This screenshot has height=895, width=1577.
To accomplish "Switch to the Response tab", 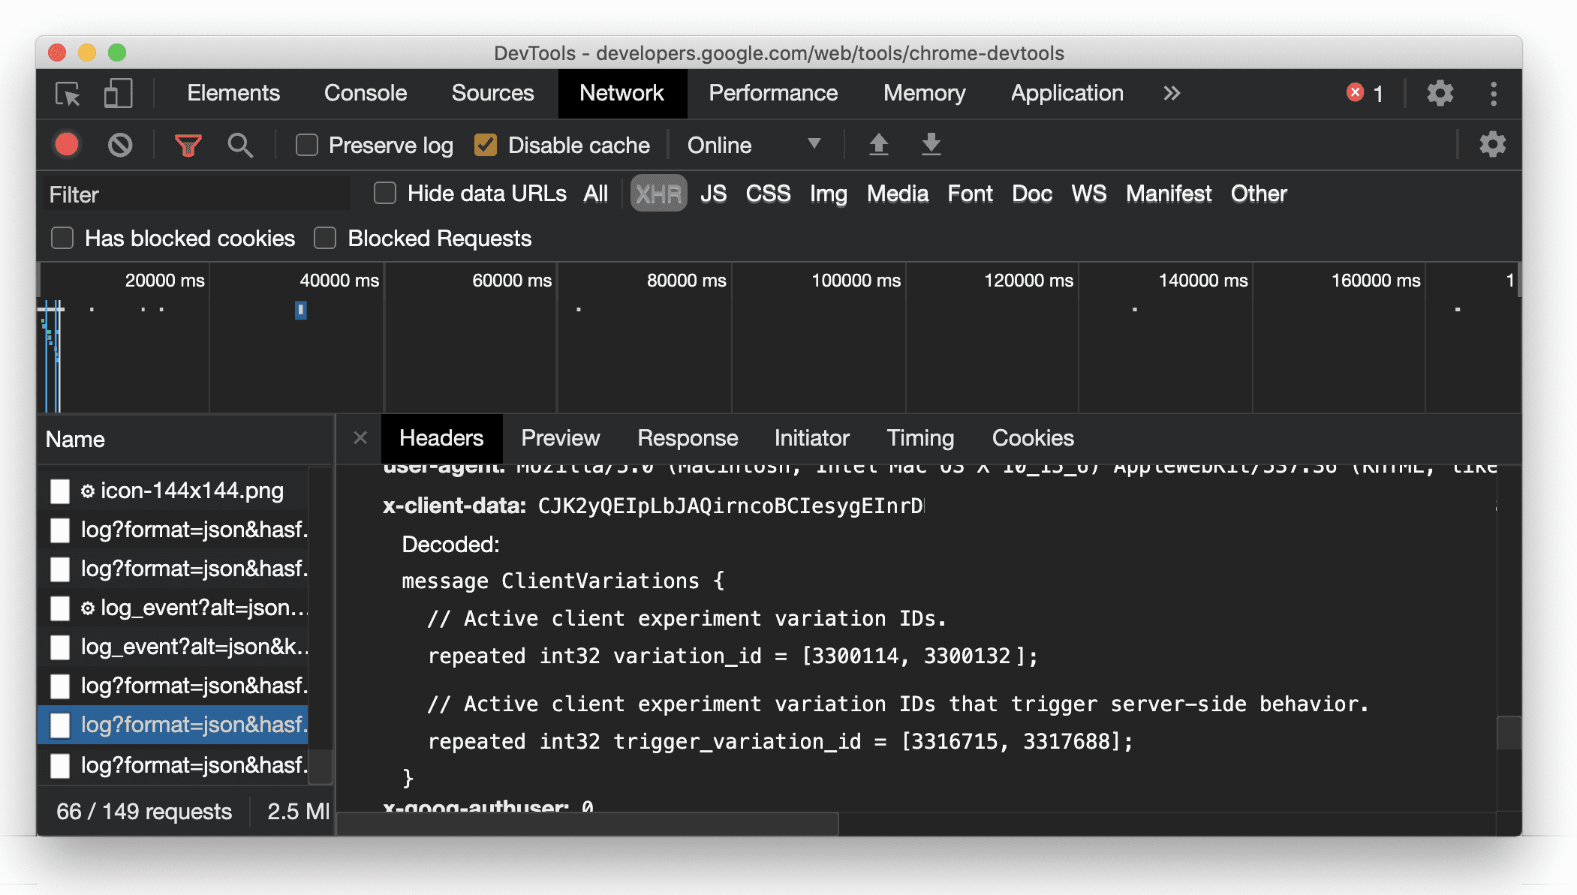I will click(687, 438).
